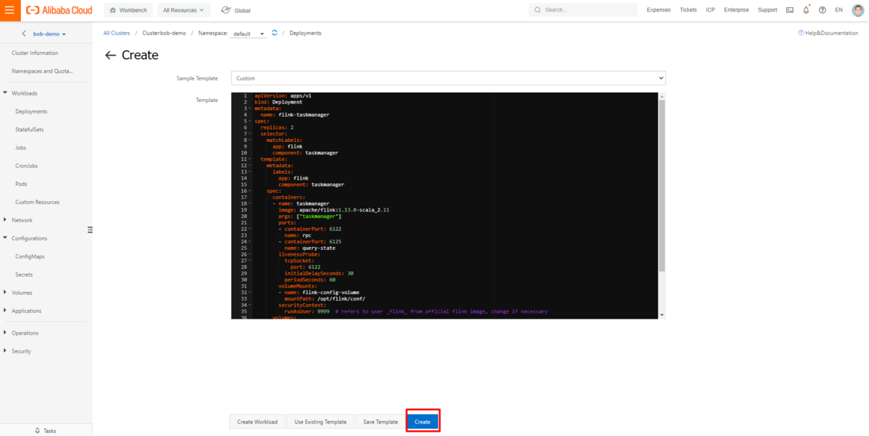Click the blue Create button
This screenshot has width=869, height=436.
pos(422,422)
